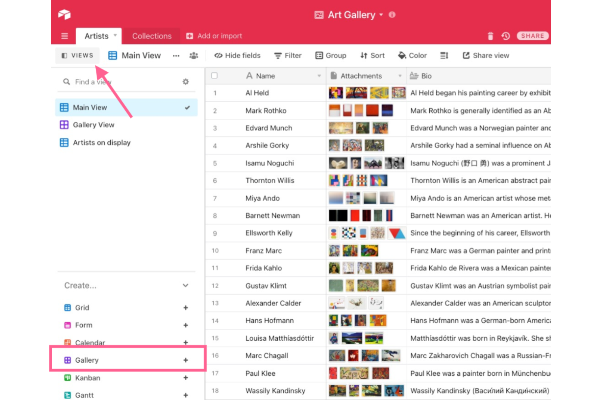Open the Art Gallery base dropdown
600x400 pixels.
(x=381, y=15)
